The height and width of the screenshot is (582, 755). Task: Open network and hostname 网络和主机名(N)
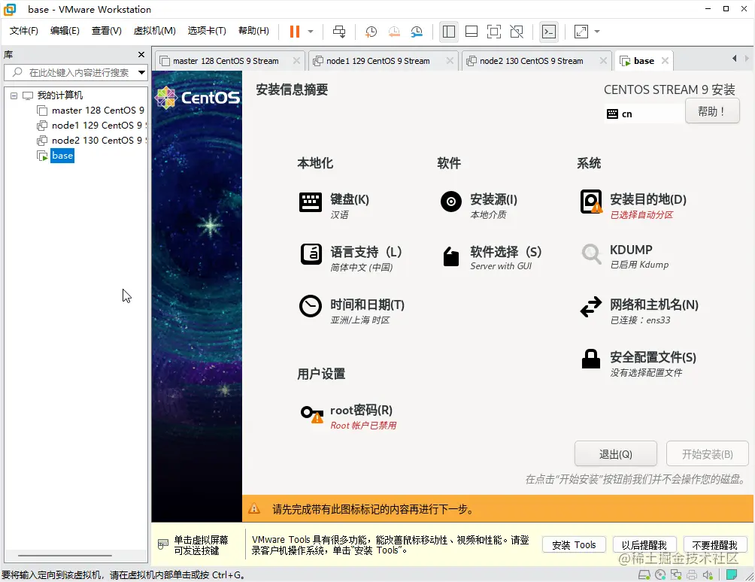pos(639,311)
